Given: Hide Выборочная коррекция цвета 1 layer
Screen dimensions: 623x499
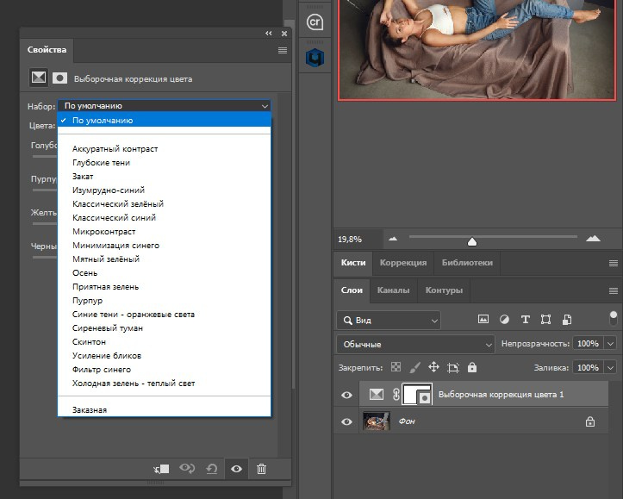Looking at the screenshot, I should click(x=347, y=395).
